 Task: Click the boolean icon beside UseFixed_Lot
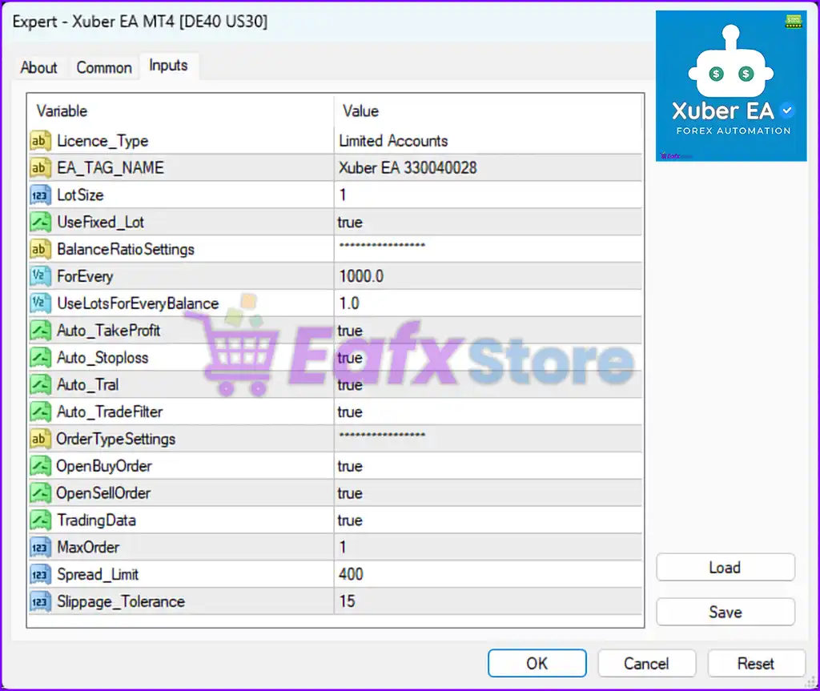tap(40, 223)
